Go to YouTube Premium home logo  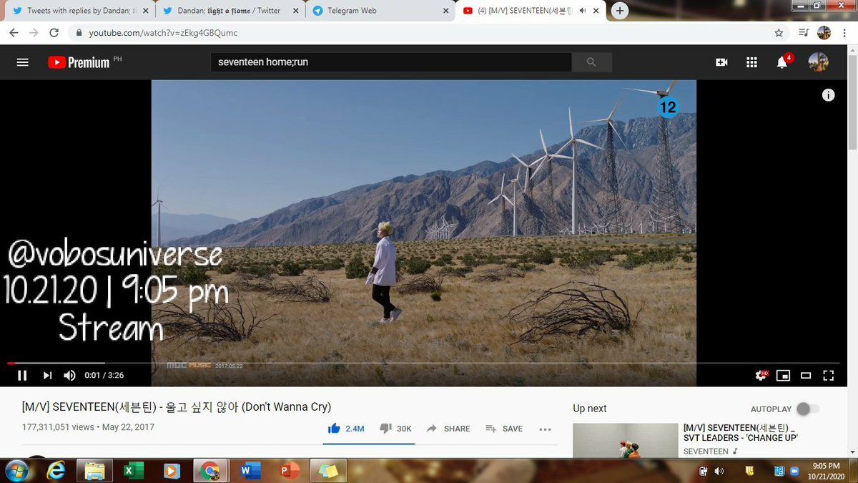[79, 62]
